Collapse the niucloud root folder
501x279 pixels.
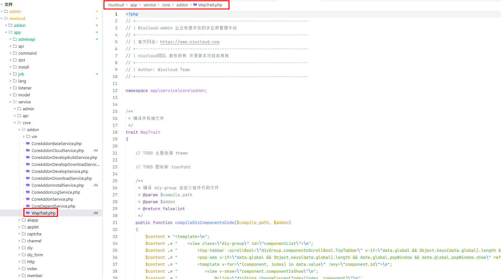pyautogui.click(x=2, y=19)
